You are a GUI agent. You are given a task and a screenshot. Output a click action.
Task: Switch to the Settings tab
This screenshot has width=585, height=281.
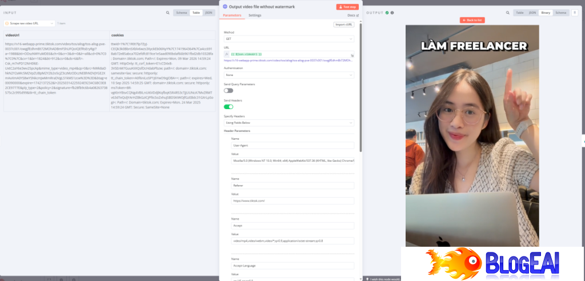[x=255, y=15]
